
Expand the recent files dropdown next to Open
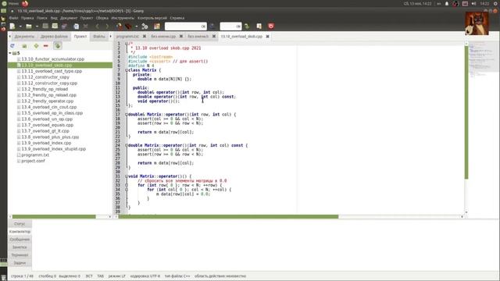[37, 27]
